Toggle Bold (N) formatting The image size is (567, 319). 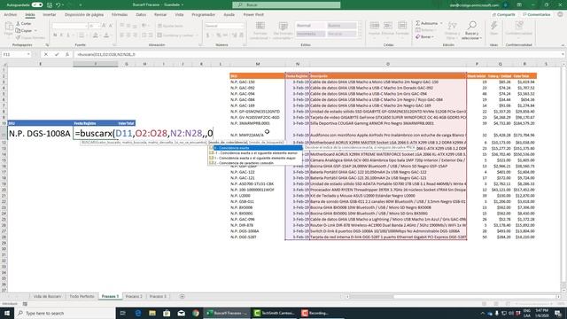pos(55,35)
